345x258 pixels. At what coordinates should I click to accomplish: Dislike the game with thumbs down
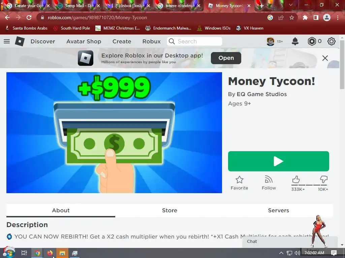tap(324, 179)
